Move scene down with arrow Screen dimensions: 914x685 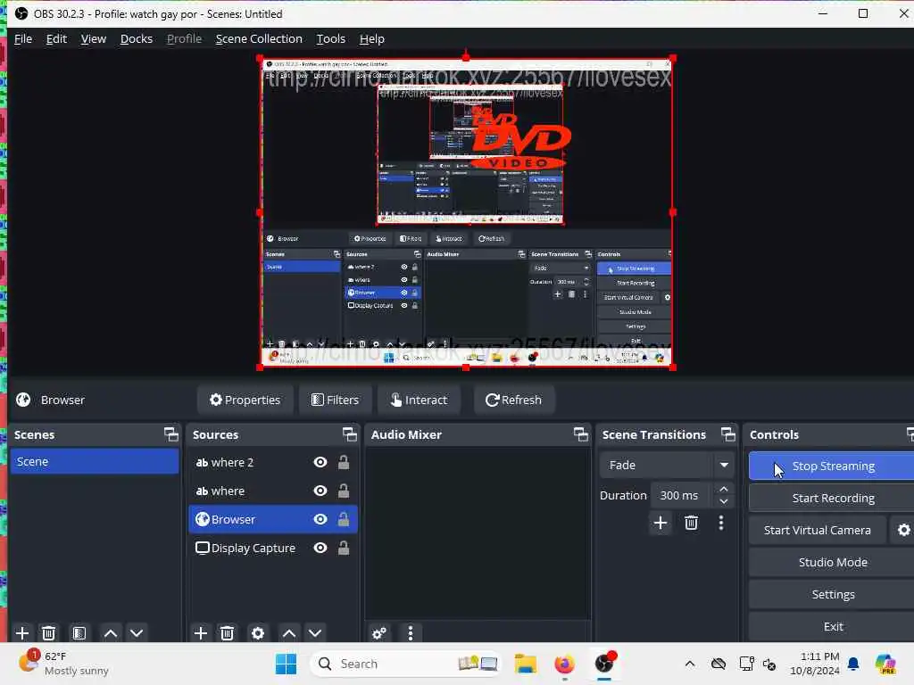pyautogui.click(x=137, y=632)
